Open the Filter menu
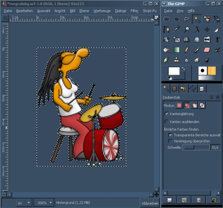The height and width of the screenshot is (208, 223). pyautogui.click(x=134, y=11)
